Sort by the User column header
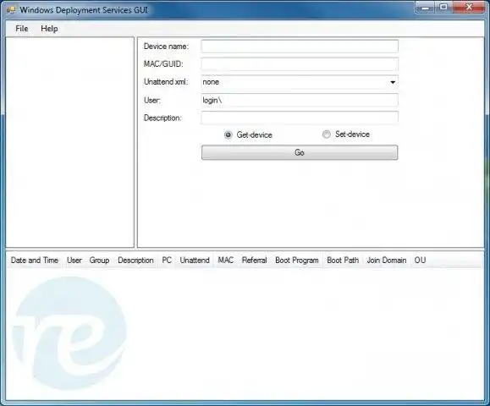 pos(74,261)
